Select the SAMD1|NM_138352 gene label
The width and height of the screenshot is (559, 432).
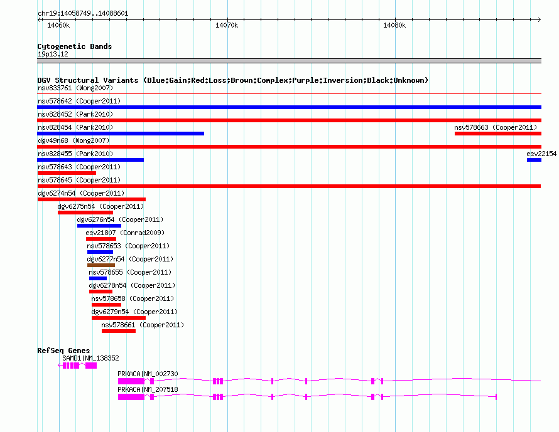point(90,358)
